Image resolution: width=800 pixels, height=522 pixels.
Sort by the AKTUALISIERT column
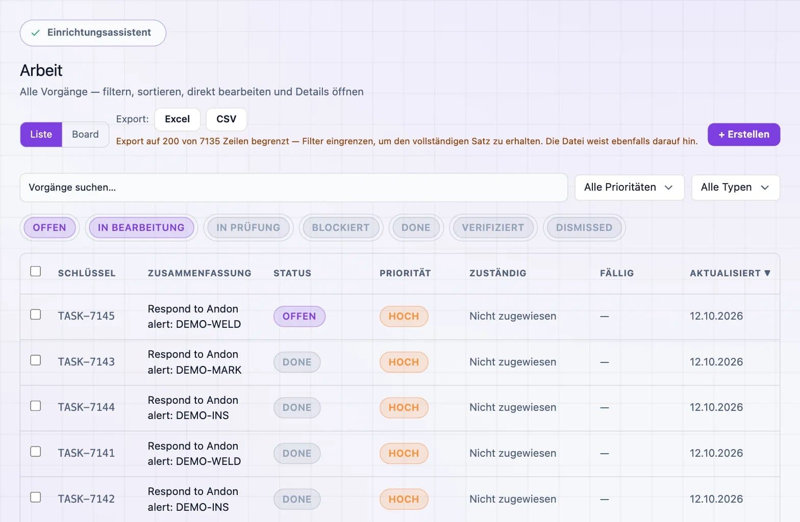(730, 273)
